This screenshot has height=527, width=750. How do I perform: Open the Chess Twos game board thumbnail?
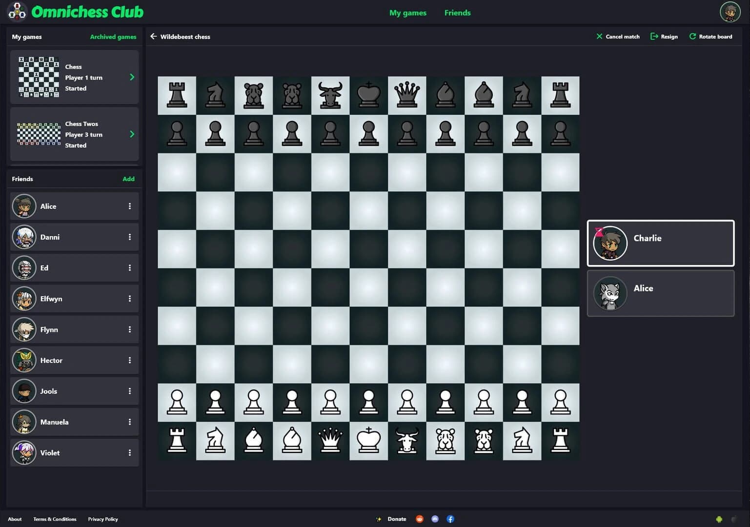(39, 134)
